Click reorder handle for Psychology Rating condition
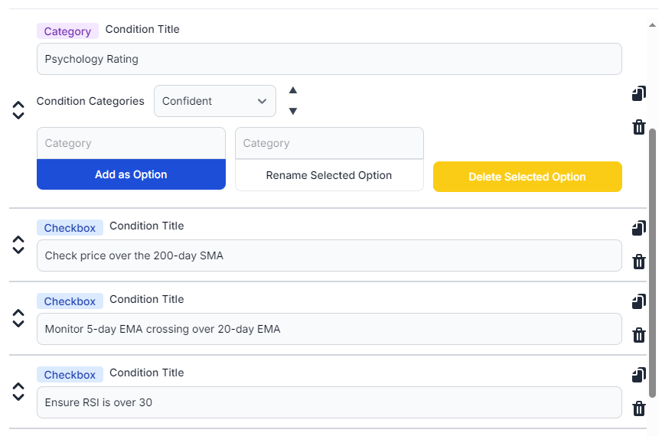The height and width of the screenshot is (436, 662). click(19, 110)
